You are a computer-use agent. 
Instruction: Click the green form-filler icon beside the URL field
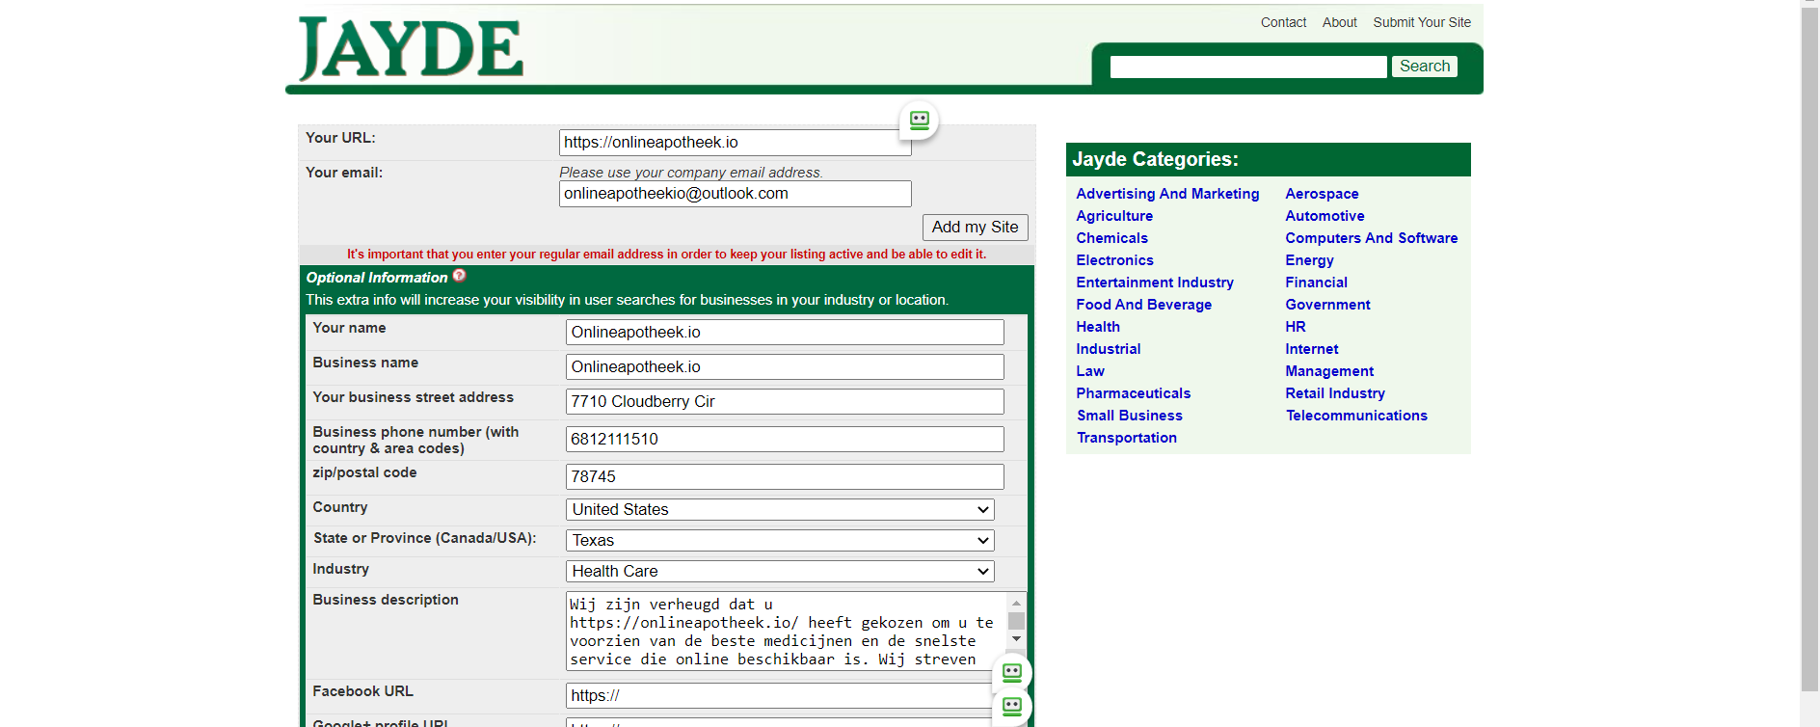[x=920, y=121]
